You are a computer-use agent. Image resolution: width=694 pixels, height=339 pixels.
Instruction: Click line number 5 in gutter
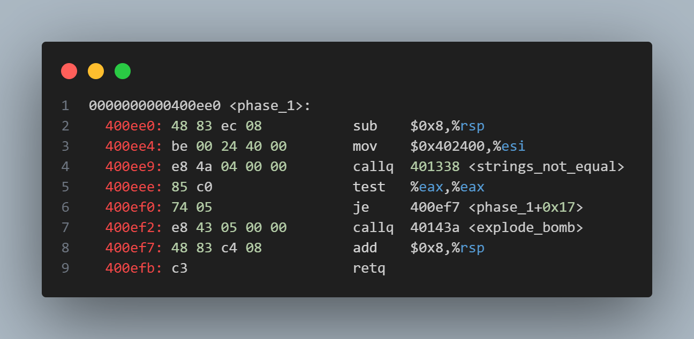(65, 187)
